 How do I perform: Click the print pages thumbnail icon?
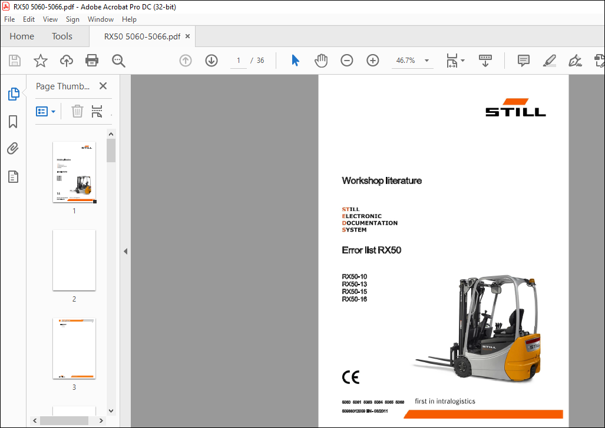coord(97,111)
